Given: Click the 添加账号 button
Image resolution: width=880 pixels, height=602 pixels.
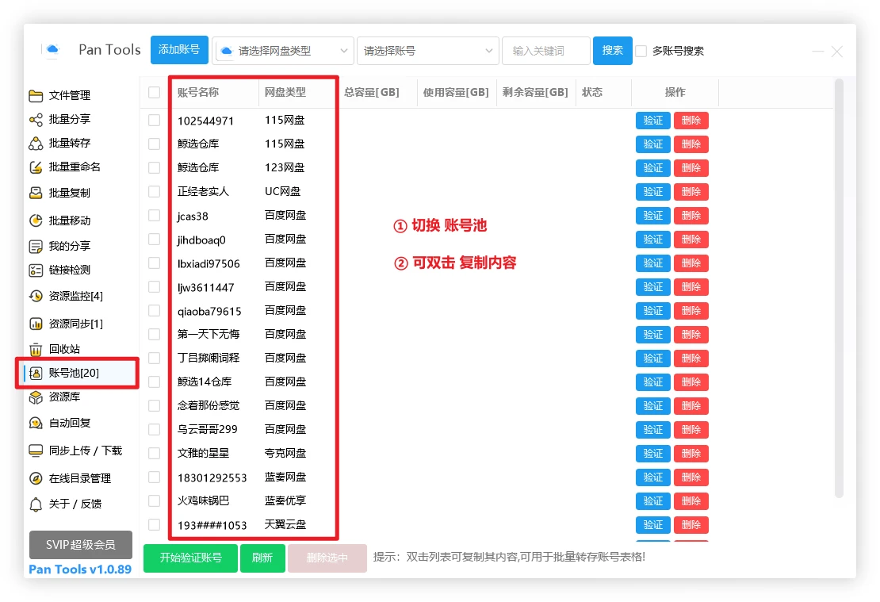Looking at the screenshot, I should click(179, 50).
